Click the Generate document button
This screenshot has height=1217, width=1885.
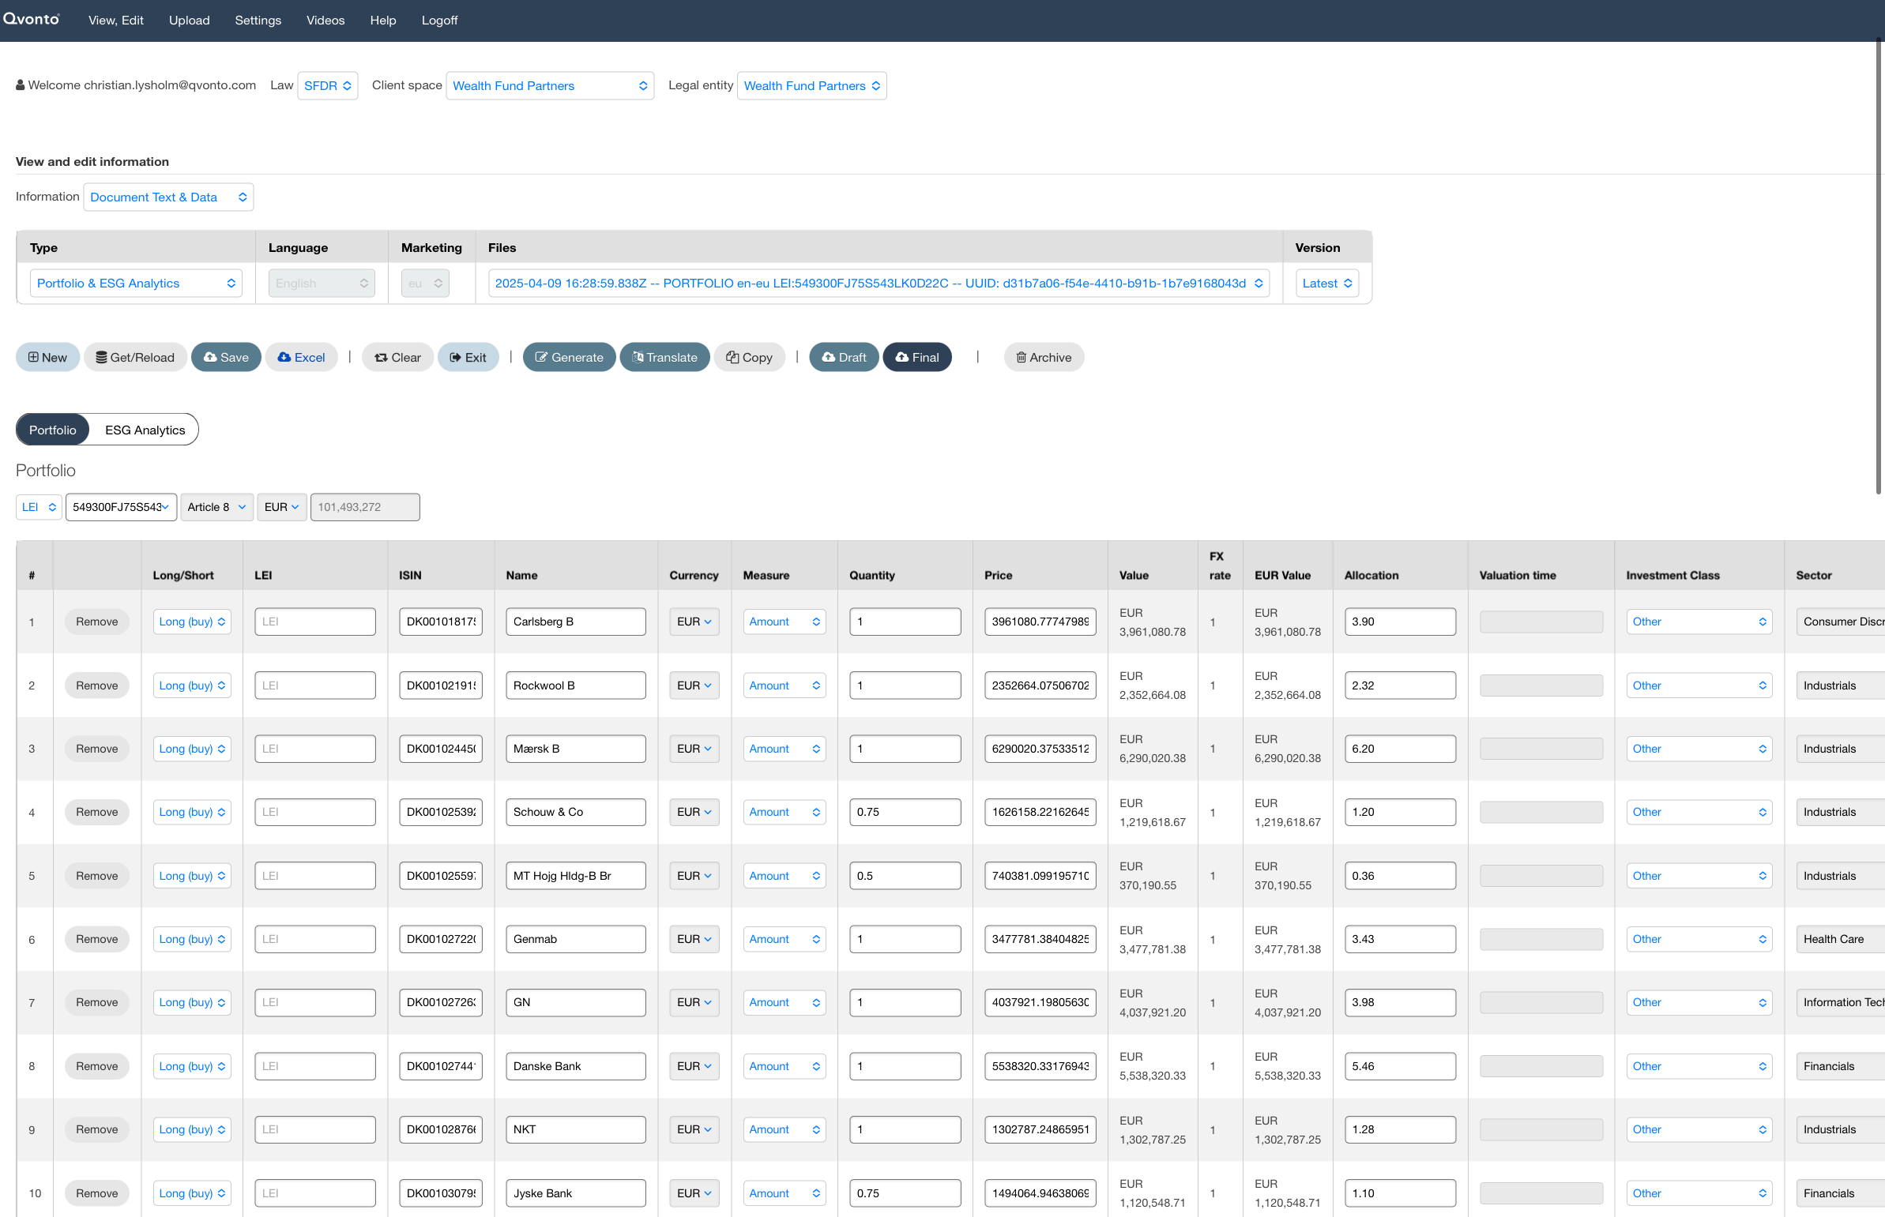(x=569, y=357)
